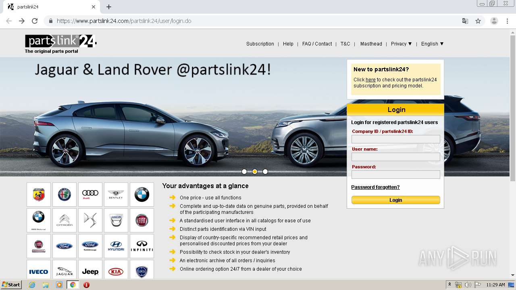Open the Jaguar brand catalog
The width and height of the screenshot is (516, 290).
coord(64,269)
